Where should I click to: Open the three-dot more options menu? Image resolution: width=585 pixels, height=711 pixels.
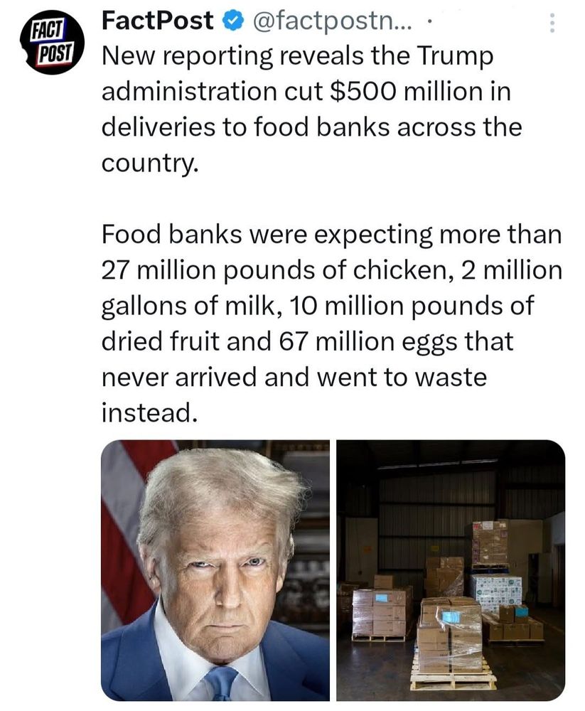(x=552, y=23)
